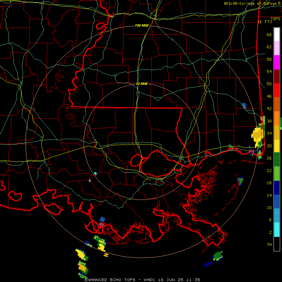The image size is (282, 282).
Task: Click the legend value "62"
Action: point(269,47)
